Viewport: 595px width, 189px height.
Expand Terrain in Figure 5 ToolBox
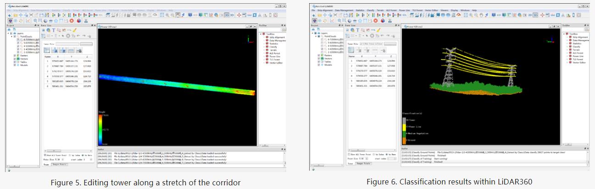(x=264, y=50)
